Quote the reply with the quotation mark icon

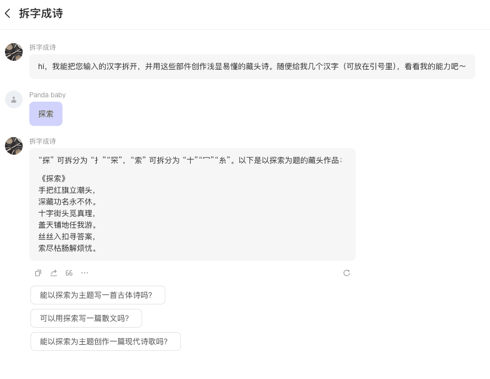pyautogui.click(x=69, y=273)
